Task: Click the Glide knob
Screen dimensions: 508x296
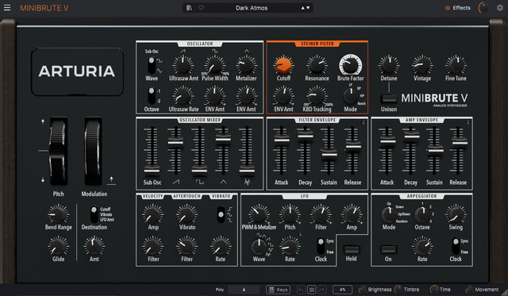Action: click(58, 246)
